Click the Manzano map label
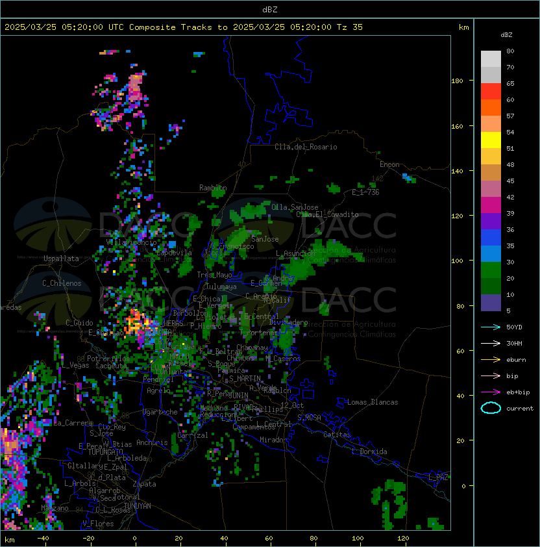The image size is (540, 547). [x=55, y=508]
